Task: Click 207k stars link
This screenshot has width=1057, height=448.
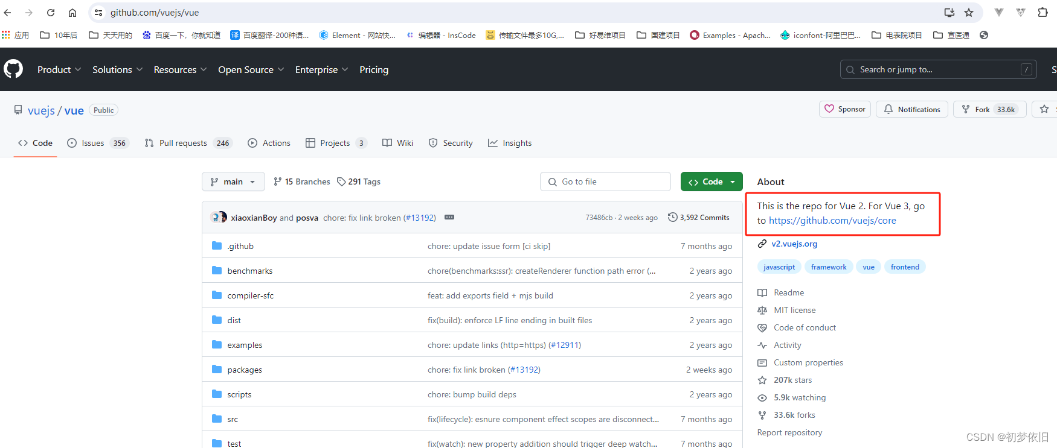Action: click(792, 380)
